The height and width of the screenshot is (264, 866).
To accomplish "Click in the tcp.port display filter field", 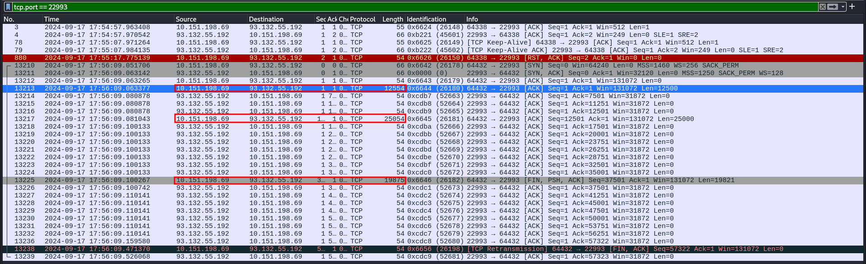I will click(x=406, y=7).
